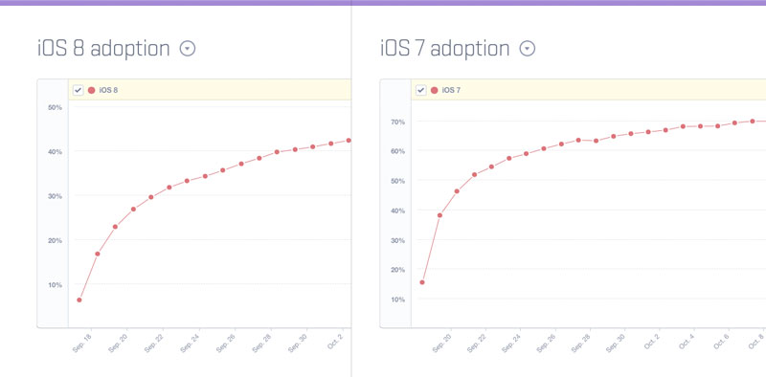This screenshot has width=766, height=377.
Task: Select the iOS 7 data point for Sep. 20
Action: point(457,191)
